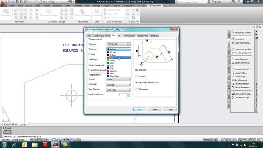Choose Green from the text color list

tap(119, 63)
